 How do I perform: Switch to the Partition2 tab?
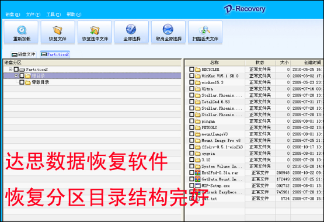tap(55, 54)
